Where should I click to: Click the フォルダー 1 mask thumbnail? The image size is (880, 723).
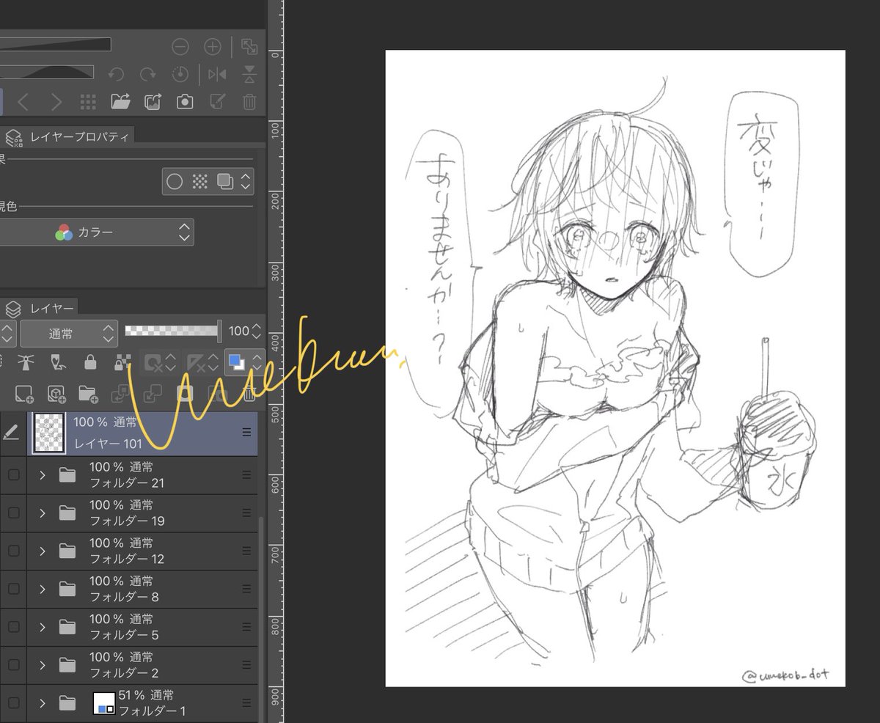104,702
